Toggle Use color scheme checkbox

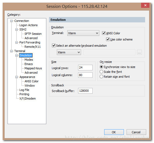tap(108, 39)
